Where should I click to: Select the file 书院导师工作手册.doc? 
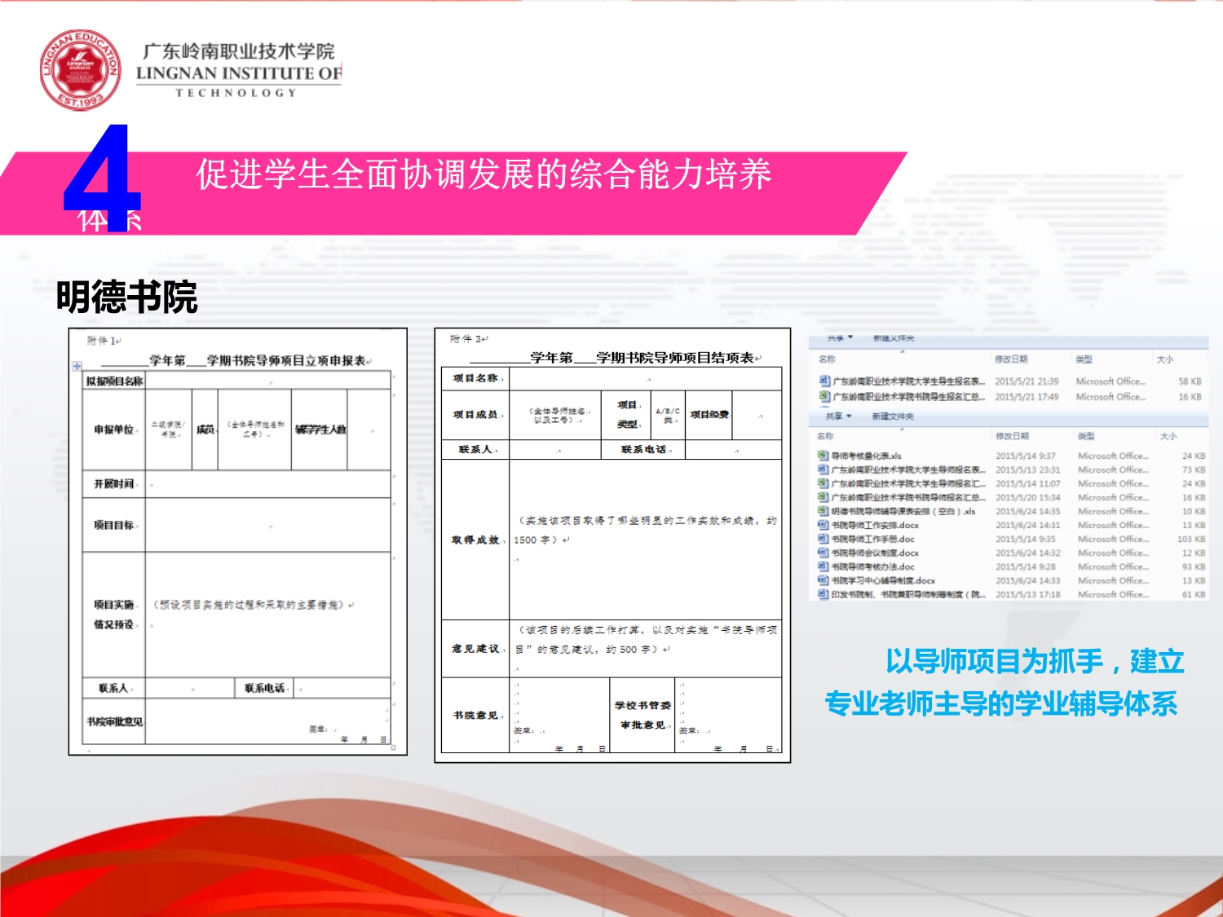(872, 540)
